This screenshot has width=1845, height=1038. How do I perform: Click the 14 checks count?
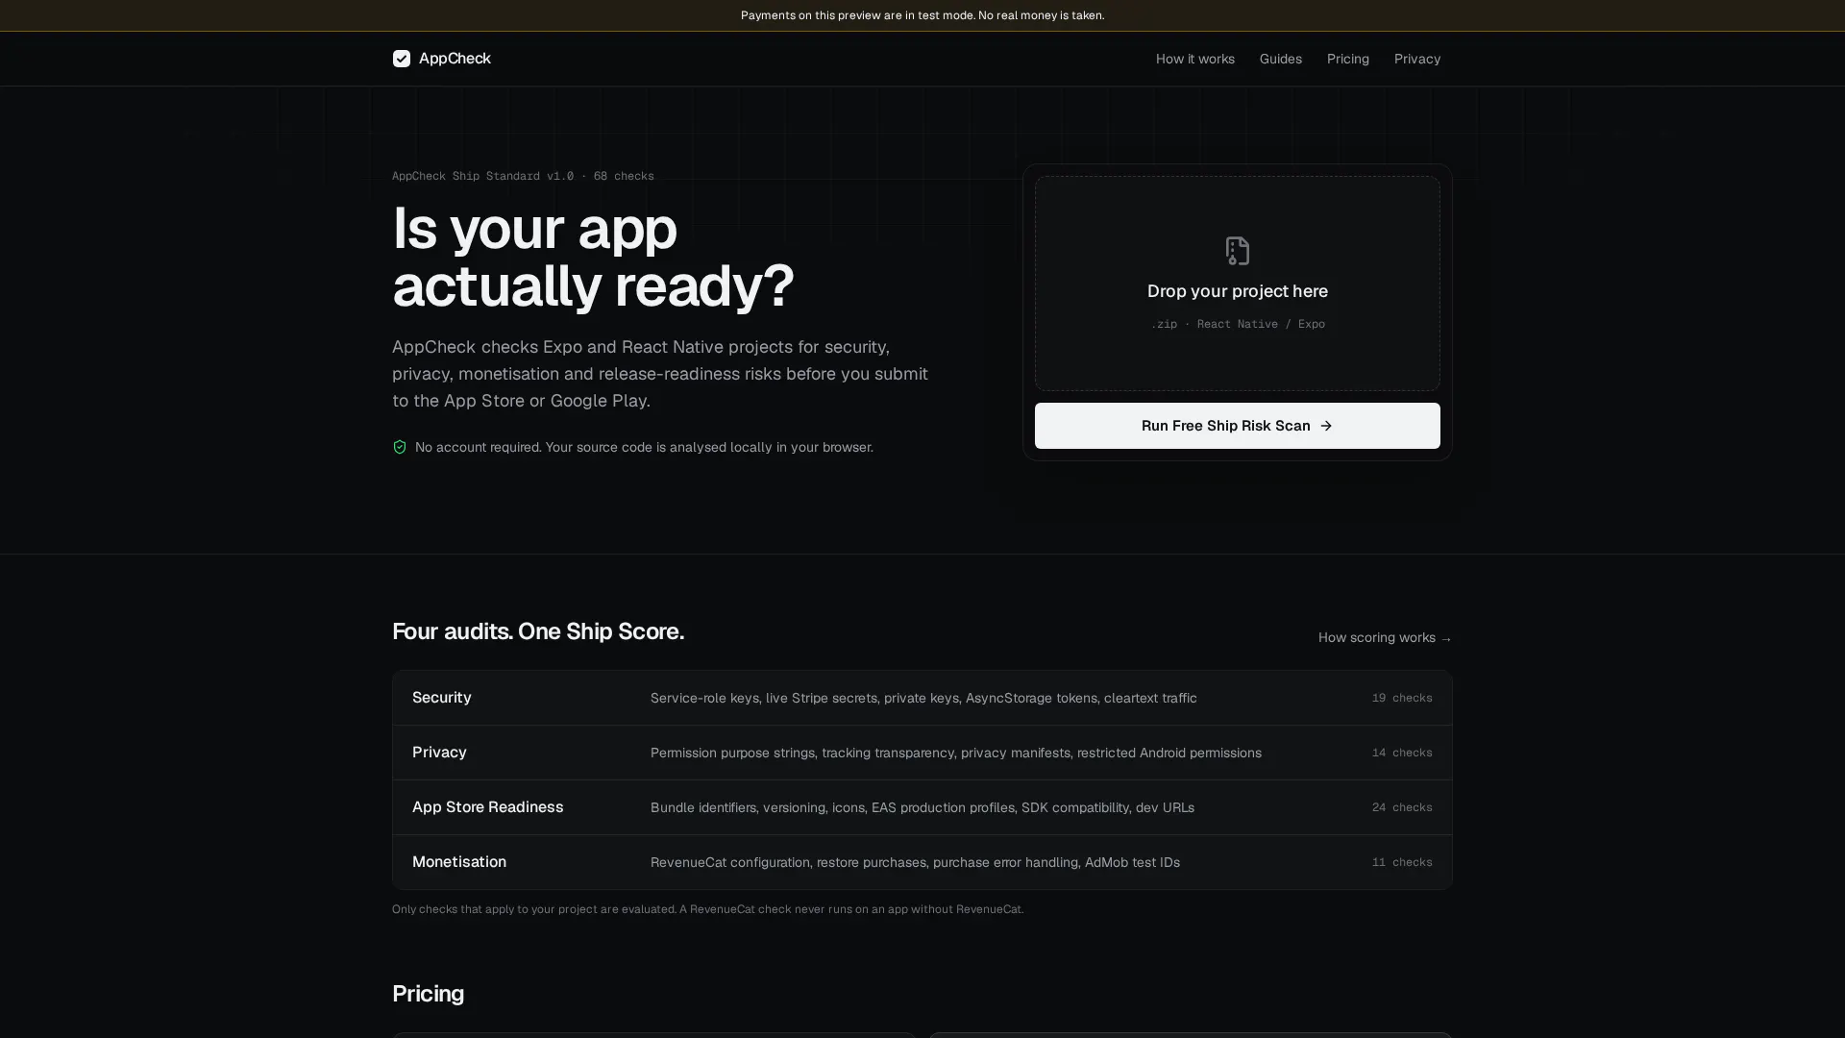[1401, 753]
